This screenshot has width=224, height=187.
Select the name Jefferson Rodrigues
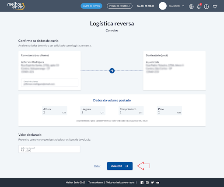[32, 62]
